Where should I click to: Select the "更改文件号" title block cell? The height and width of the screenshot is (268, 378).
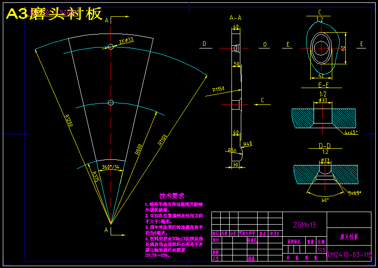pyautogui.click(x=247, y=234)
